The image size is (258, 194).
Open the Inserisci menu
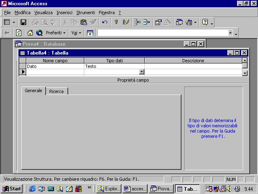click(x=64, y=13)
